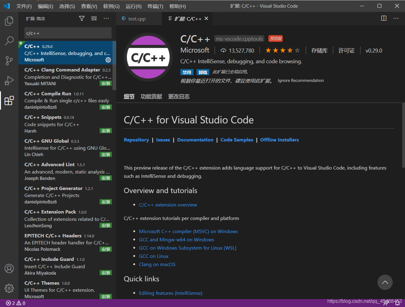Open the 终端(T) menu
Image resolution: width=405 pixels, height=307 pixels.
point(155,6)
